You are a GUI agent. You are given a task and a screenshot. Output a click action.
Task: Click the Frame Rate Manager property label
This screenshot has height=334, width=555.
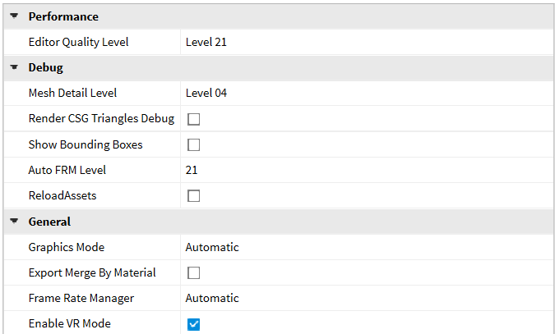[81, 298]
